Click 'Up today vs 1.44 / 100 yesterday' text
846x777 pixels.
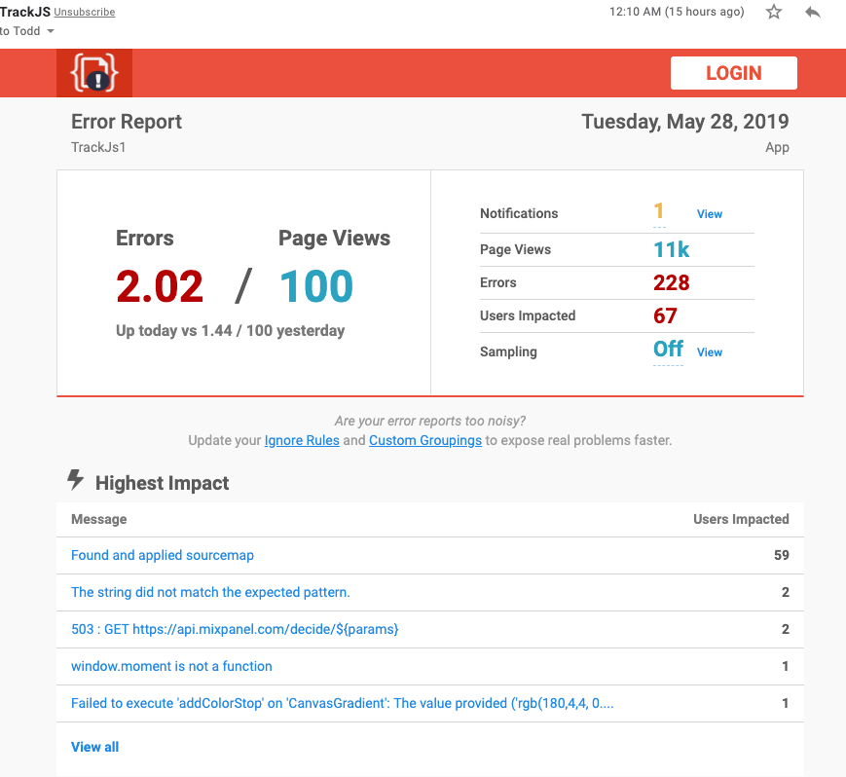[231, 331]
